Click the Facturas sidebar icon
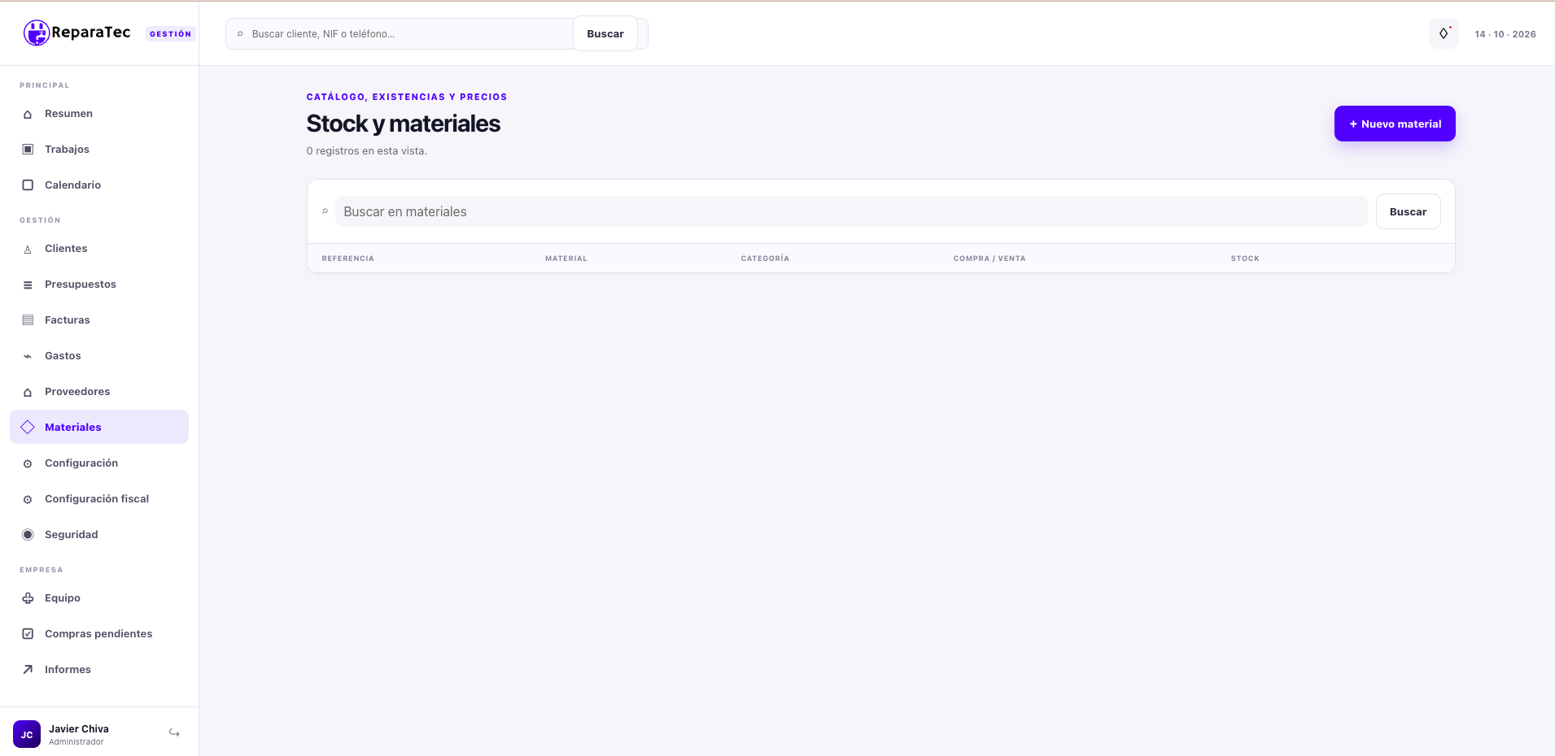The image size is (1555, 756). click(28, 320)
